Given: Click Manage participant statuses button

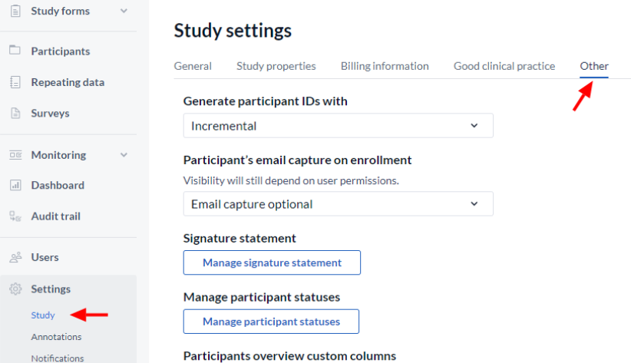Looking at the screenshot, I should [271, 321].
